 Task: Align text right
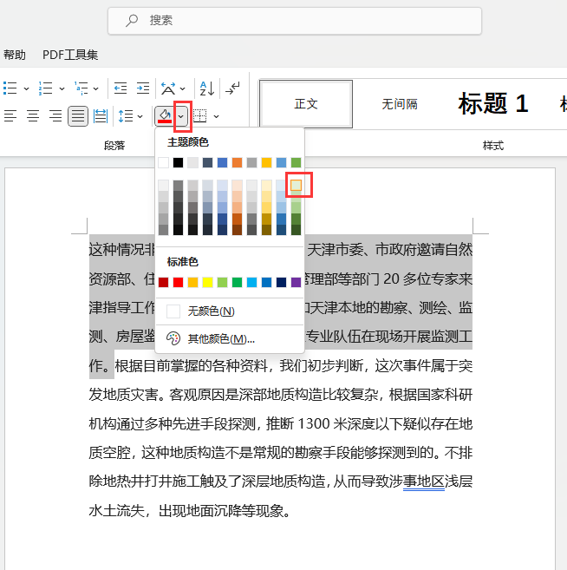(x=55, y=116)
